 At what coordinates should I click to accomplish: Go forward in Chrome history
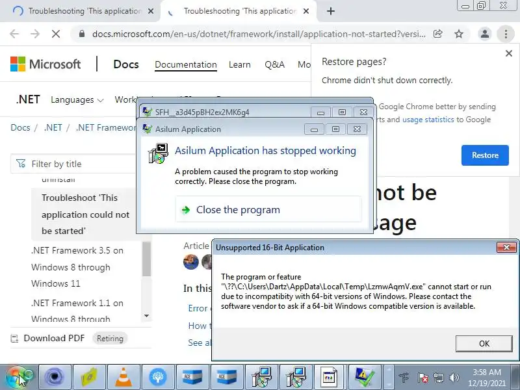pyautogui.click(x=35, y=34)
